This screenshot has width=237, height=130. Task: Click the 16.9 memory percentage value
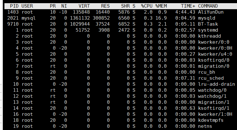pyautogui.click(x=161, y=18)
